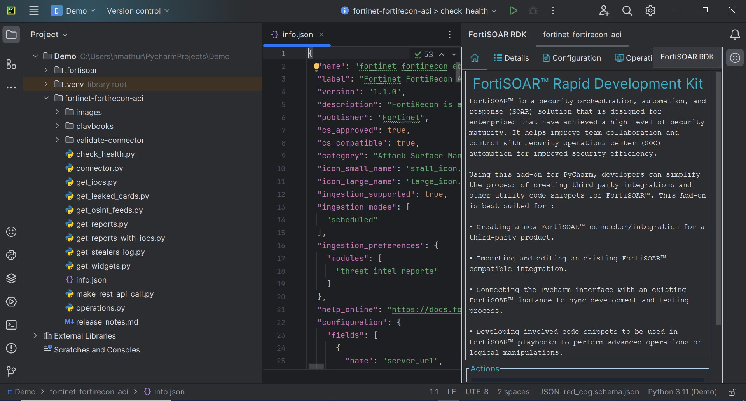Screen dimensions: 746x401
Task: Open the Terminal tool window
Action: pos(11,325)
